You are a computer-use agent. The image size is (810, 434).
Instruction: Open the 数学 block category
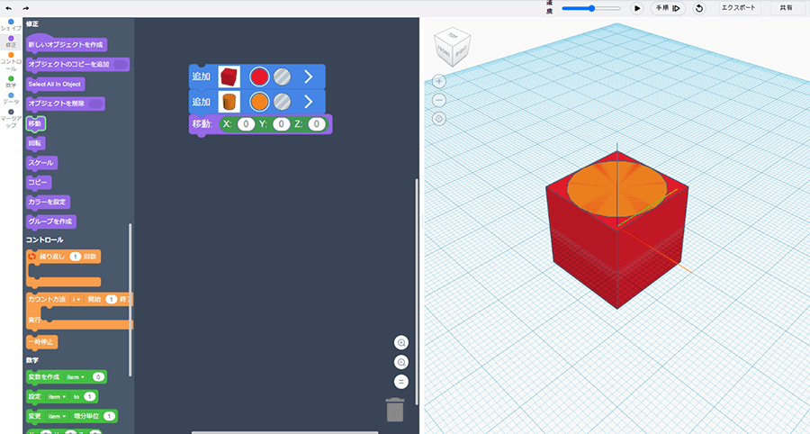click(11, 82)
